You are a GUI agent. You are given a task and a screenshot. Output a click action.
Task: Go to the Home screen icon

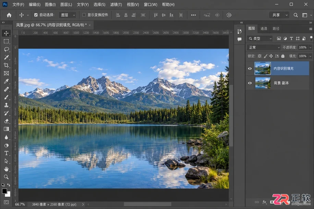point(9,15)
